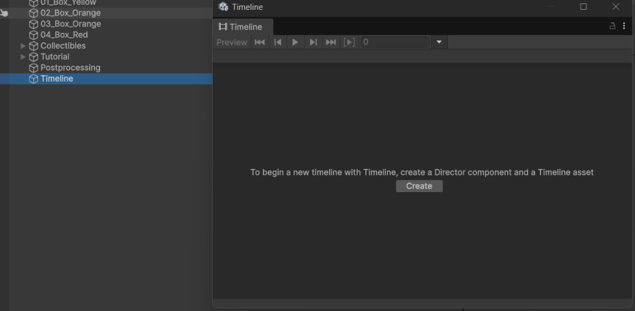Step back one frame in Timeline
Viewport: 635px width, 311px height.
tap(278, 42)
